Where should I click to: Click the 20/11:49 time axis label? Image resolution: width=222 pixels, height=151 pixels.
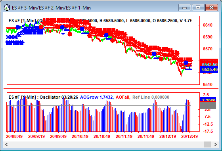[146, 136]
